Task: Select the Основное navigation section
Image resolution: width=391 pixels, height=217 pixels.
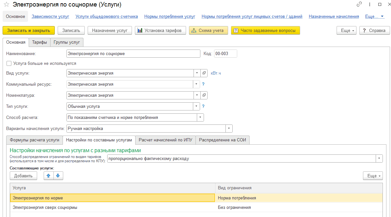Action: pos(15,16)
